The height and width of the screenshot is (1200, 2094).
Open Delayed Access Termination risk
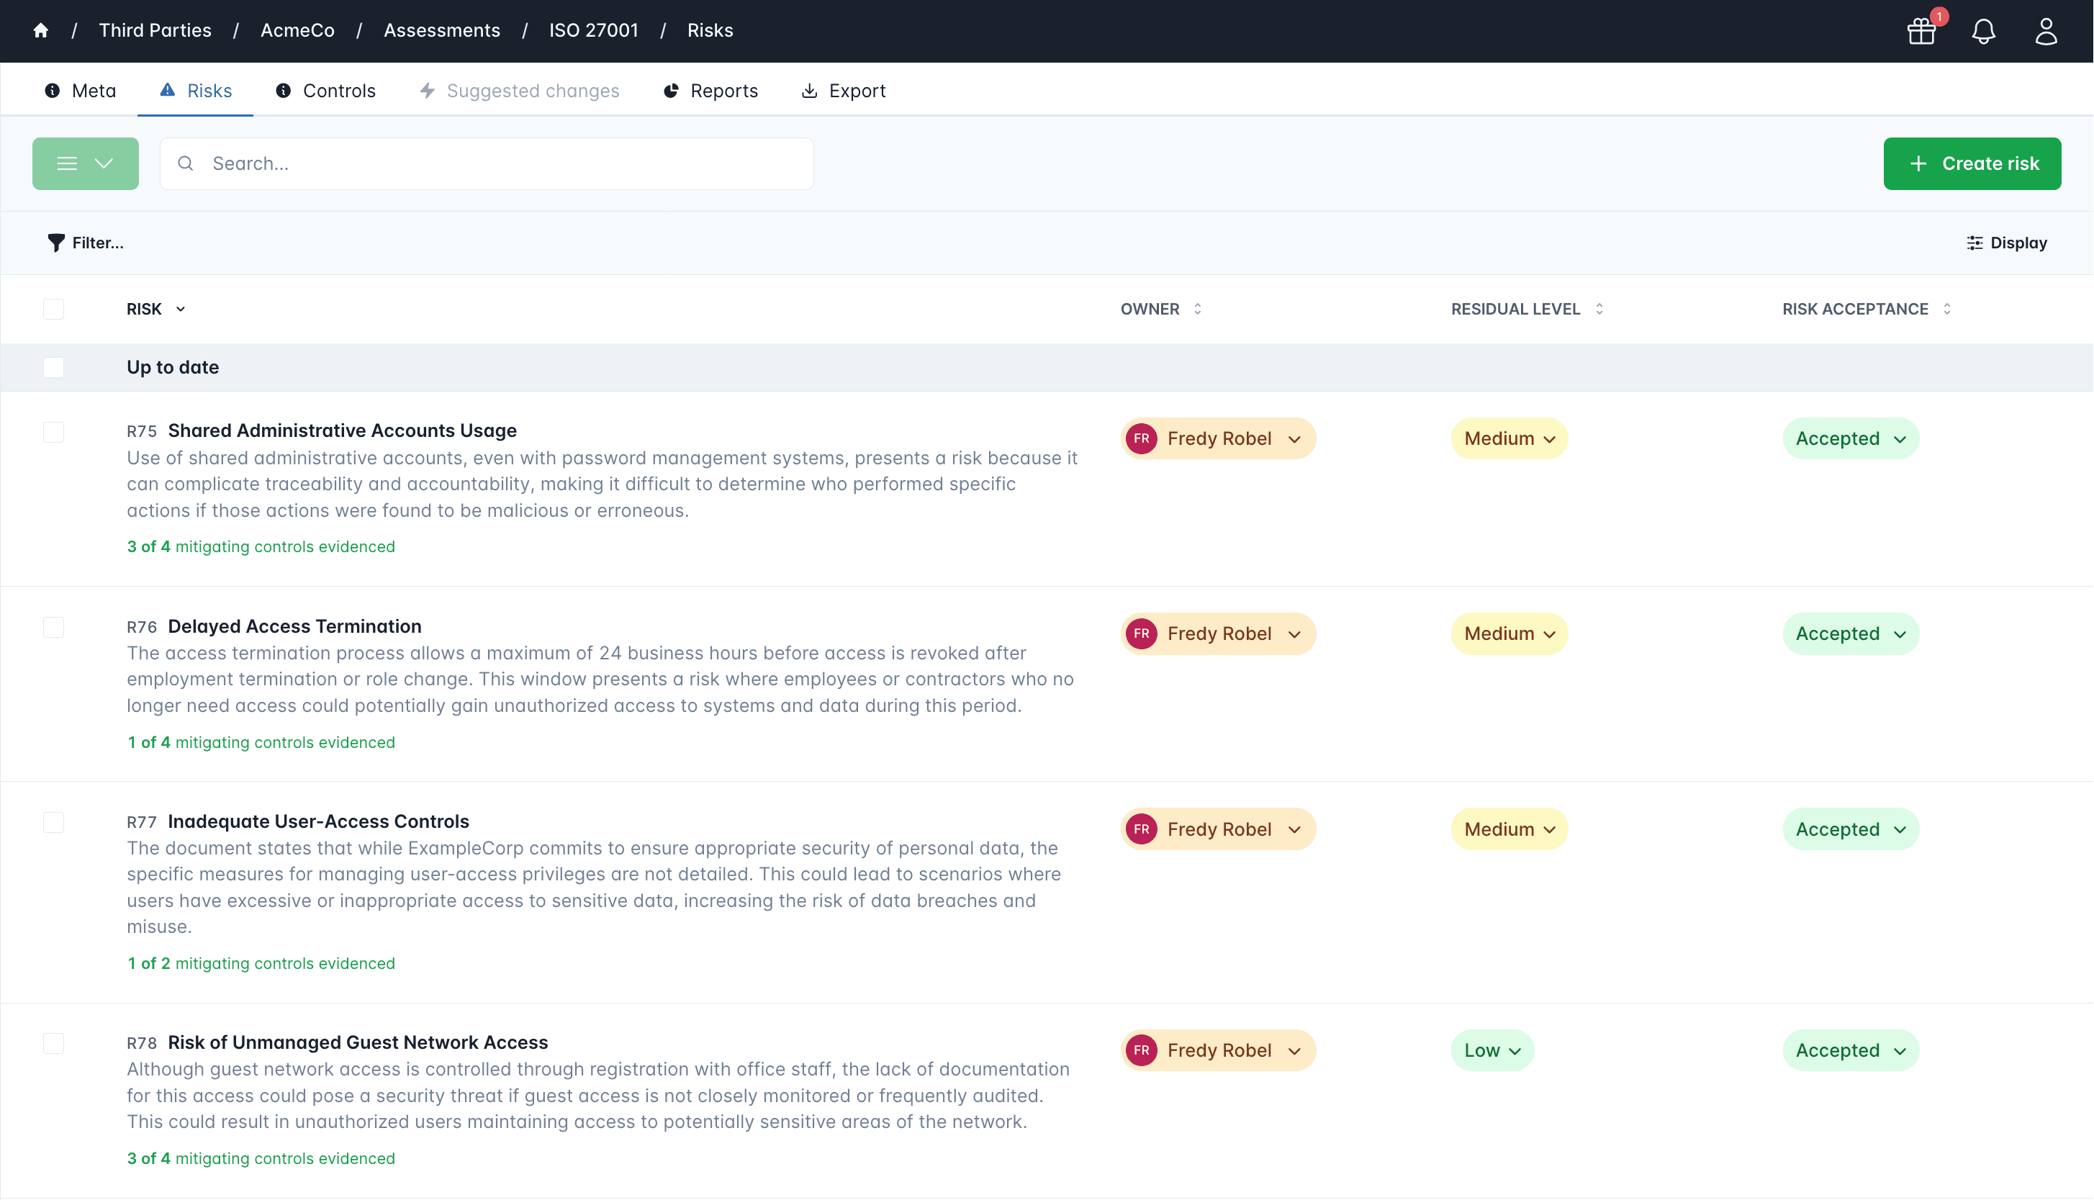(294, 626)
